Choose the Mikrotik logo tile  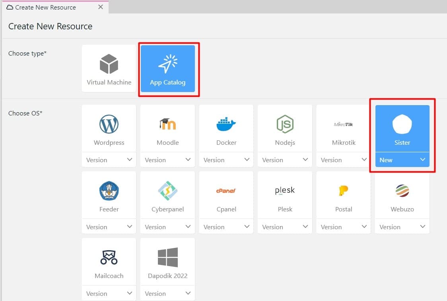[344, 125]
